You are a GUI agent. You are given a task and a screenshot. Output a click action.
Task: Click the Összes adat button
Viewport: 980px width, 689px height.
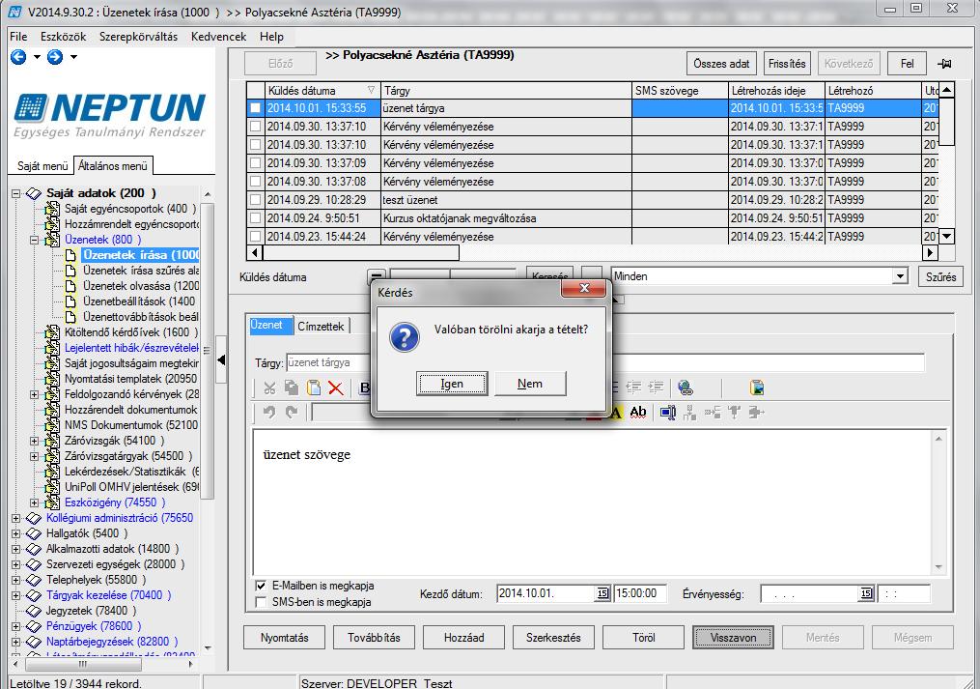click(721, 64)
